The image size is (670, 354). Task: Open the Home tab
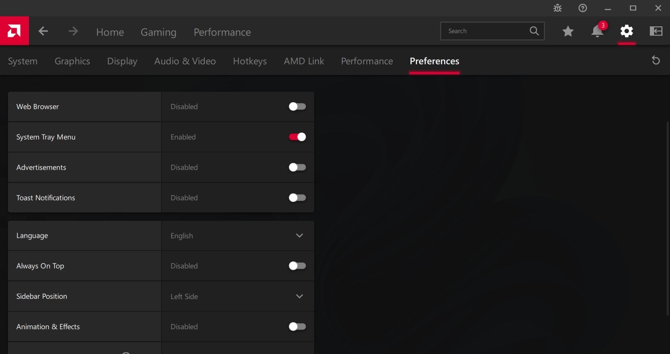click(x=110, y=32)
